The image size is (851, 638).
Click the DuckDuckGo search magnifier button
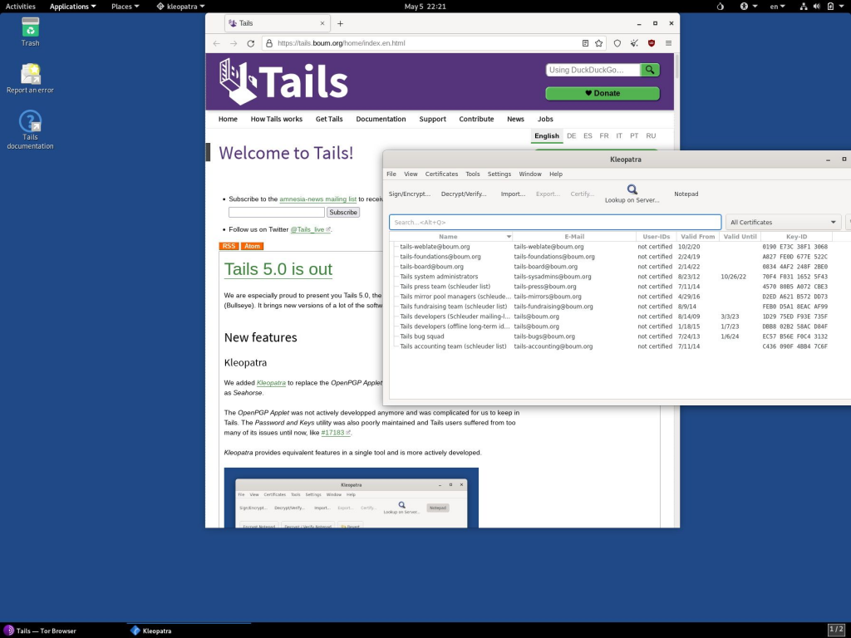coord(650,70)
